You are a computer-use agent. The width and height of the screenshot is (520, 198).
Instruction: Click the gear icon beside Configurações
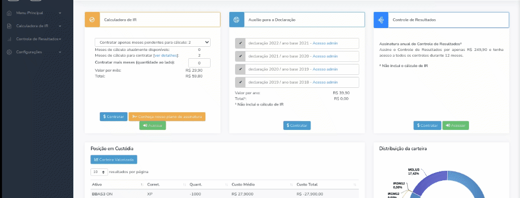[9, 52]
